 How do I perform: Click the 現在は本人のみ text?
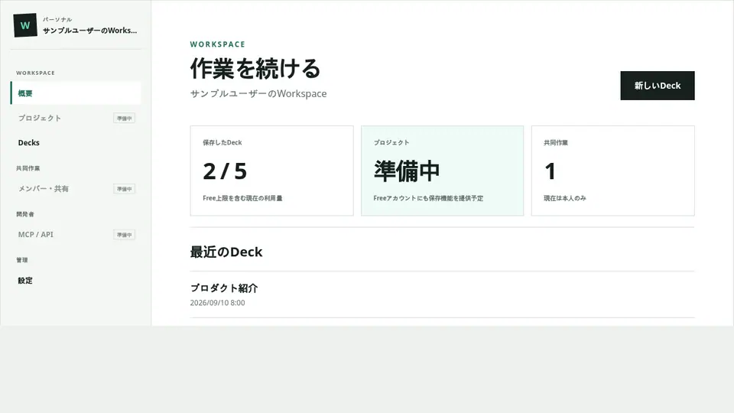pyautogui.click(x=564, y=198)
